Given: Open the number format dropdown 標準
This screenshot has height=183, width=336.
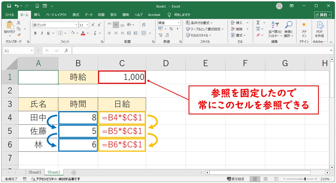Looking at the screenshot, I should point(178,23).
